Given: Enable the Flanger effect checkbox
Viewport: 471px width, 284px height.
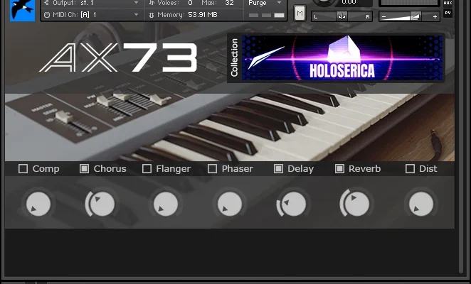Looking at the screenshot, I should [x=147, y=169].
